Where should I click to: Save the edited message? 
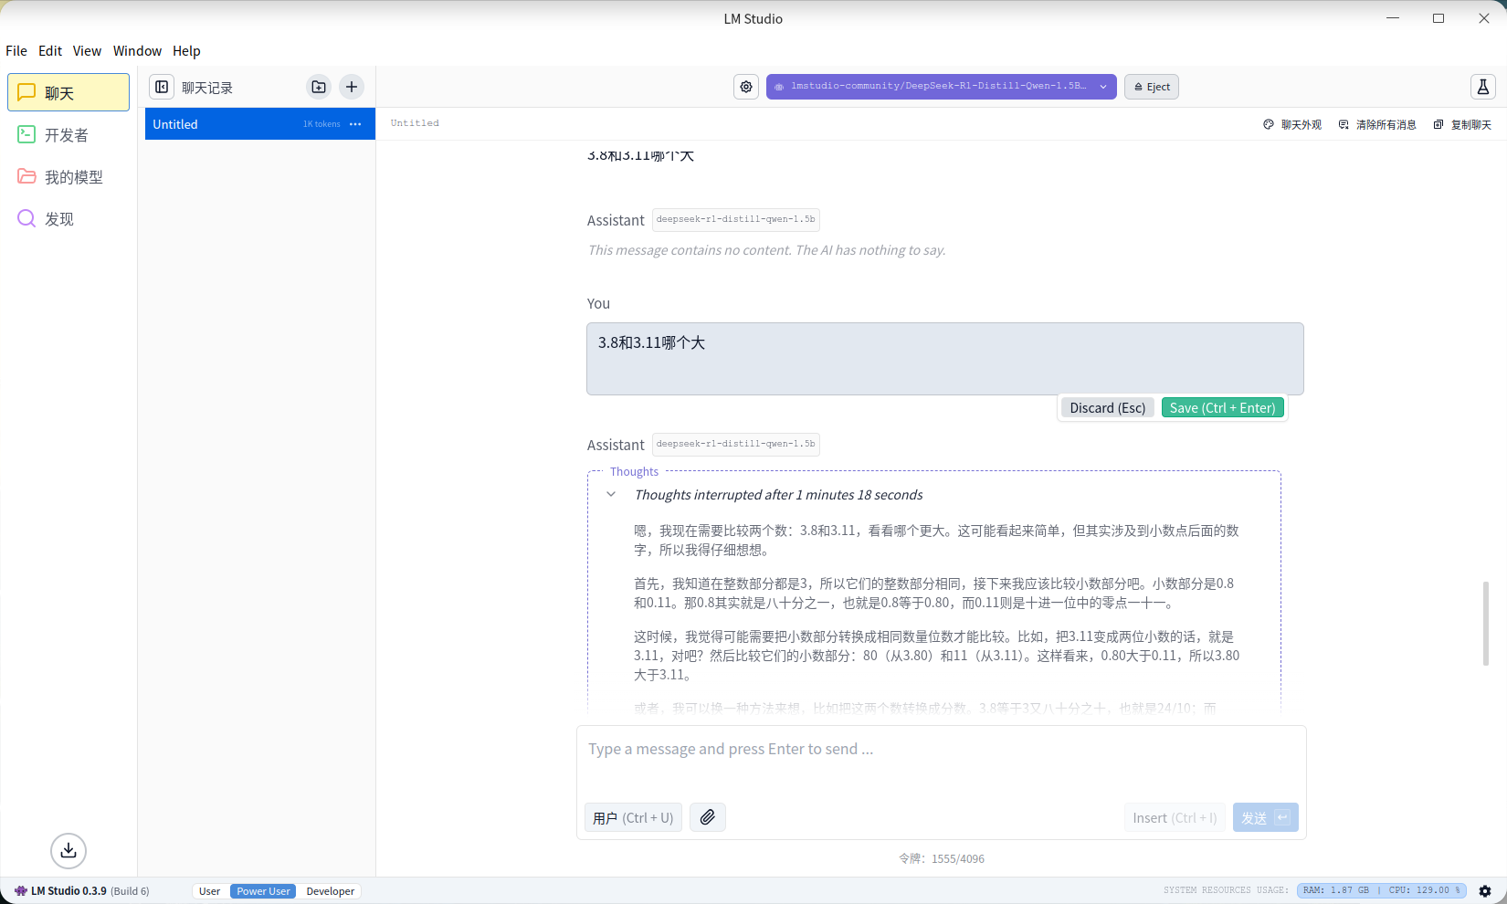(x=1222, y=408)
